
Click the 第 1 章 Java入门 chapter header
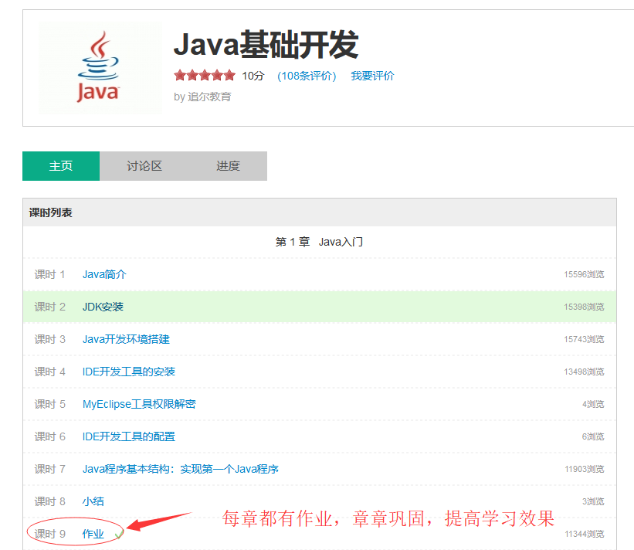click(319, 242)
